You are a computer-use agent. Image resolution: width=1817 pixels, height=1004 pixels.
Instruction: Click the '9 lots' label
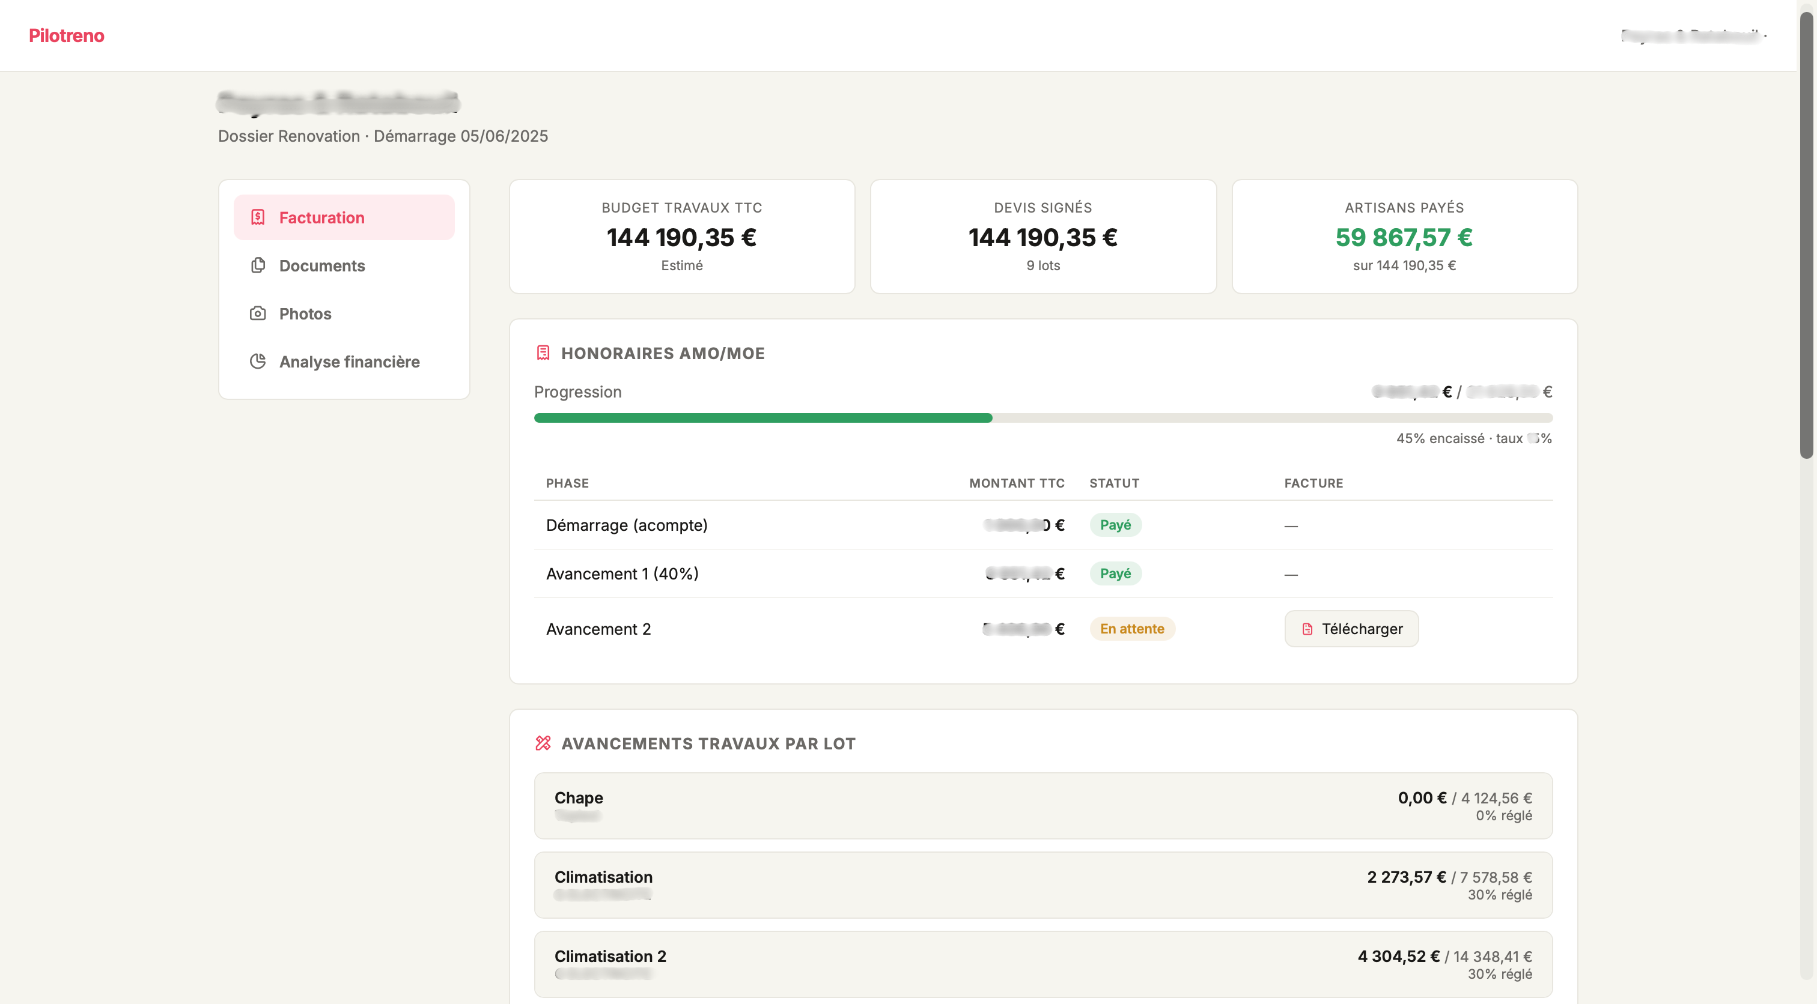1043,265
